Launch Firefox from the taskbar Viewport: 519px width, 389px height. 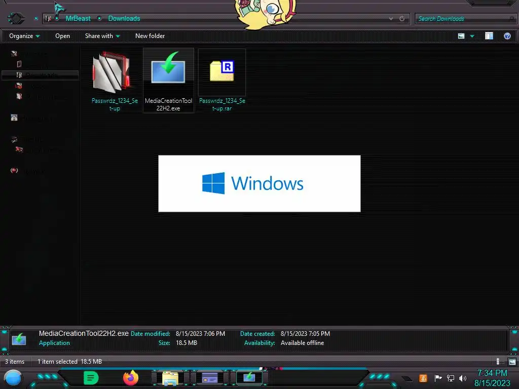131,378
